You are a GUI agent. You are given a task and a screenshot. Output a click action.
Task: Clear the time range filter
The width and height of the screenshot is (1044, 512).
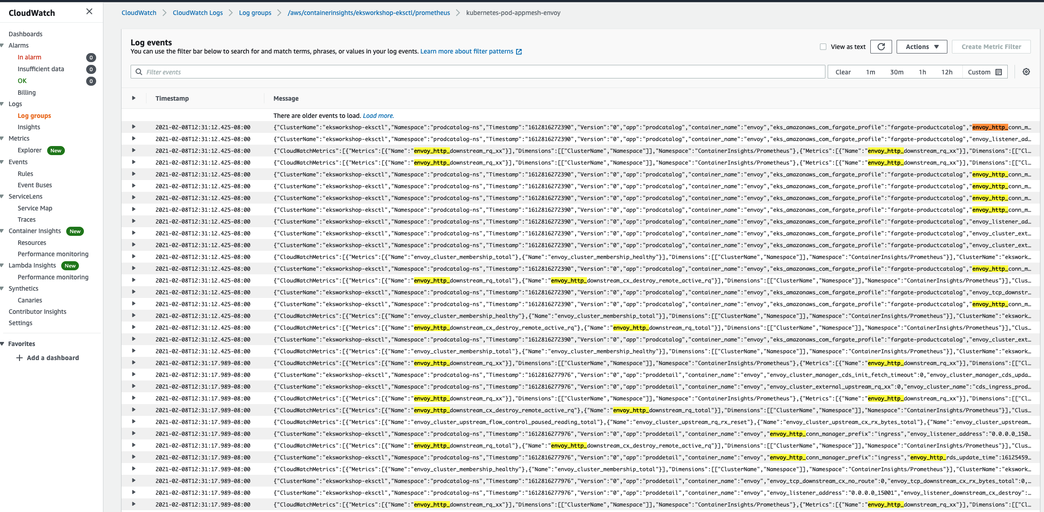click(843, 72)
